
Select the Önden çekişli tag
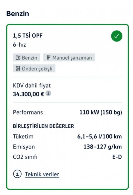pos(34,69)
